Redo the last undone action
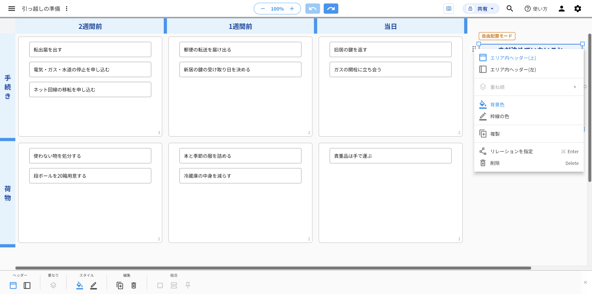592x294 pixels. point(331,9)
